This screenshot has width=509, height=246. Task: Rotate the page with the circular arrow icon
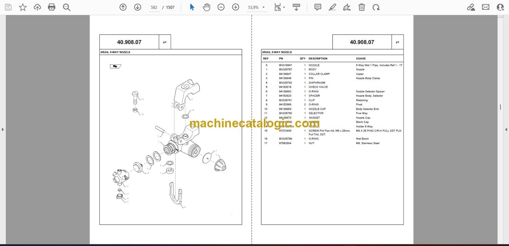(x=376, y=7)
